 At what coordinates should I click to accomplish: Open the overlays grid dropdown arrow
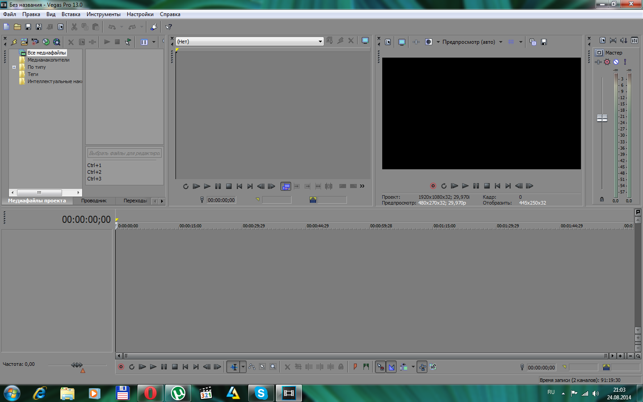521,42
